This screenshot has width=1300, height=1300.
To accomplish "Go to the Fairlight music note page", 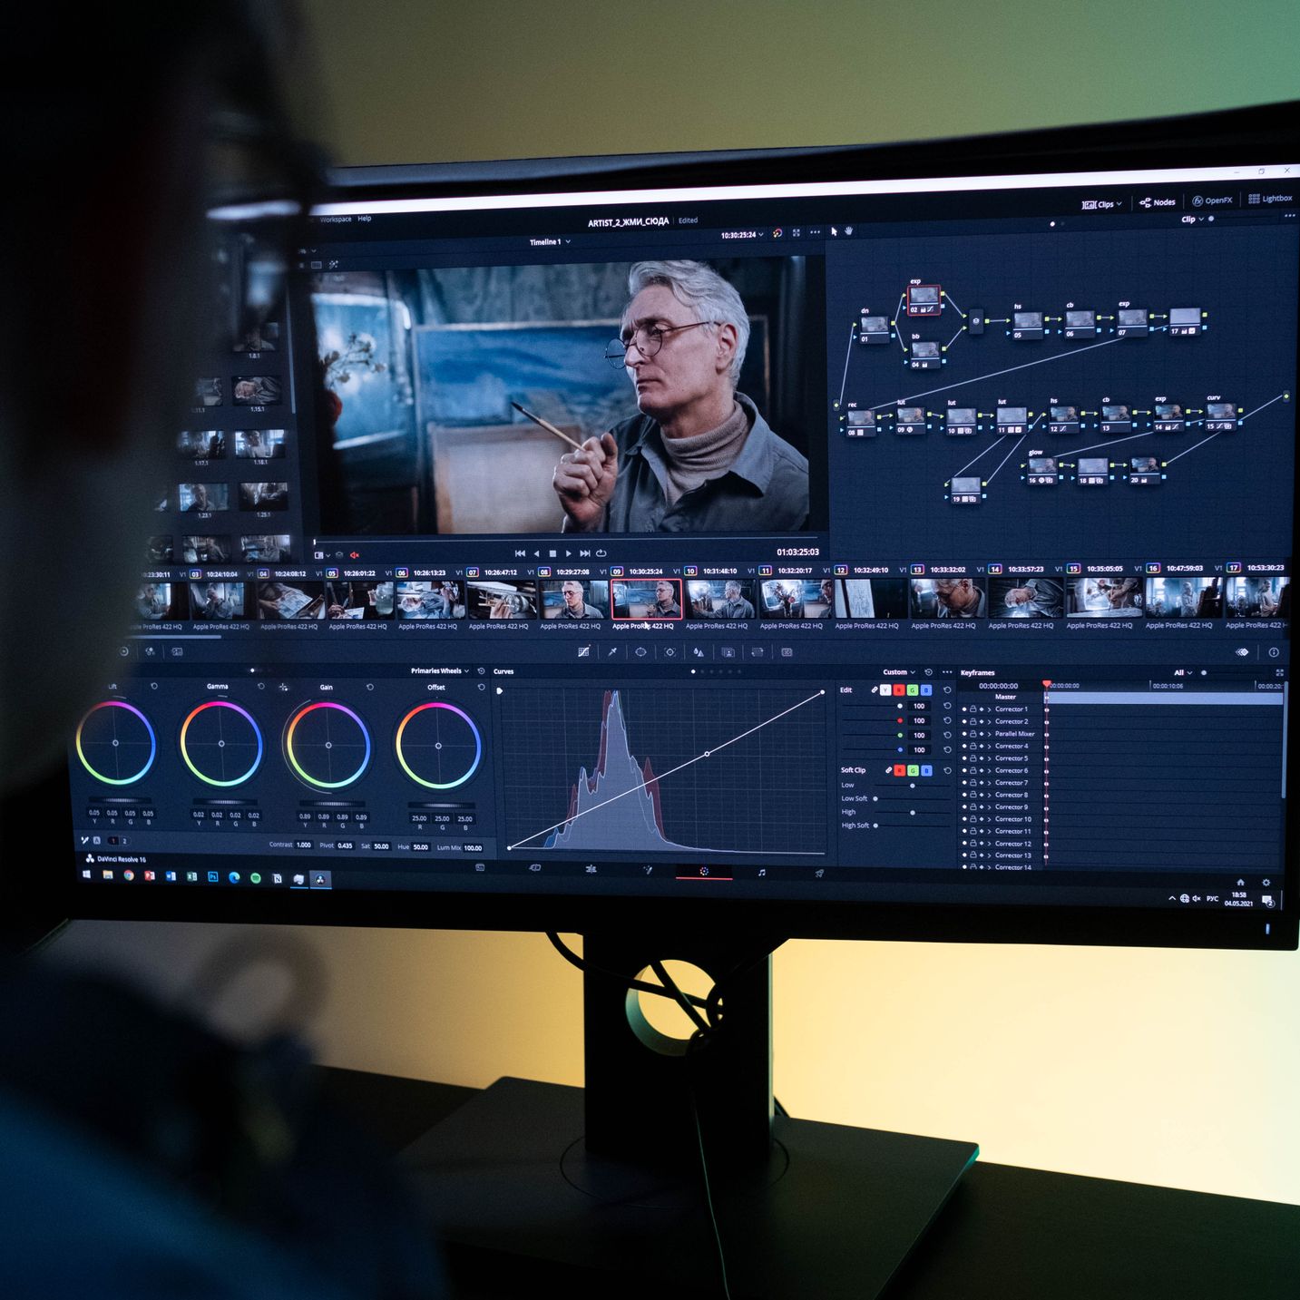I will [x=761, y=872].
